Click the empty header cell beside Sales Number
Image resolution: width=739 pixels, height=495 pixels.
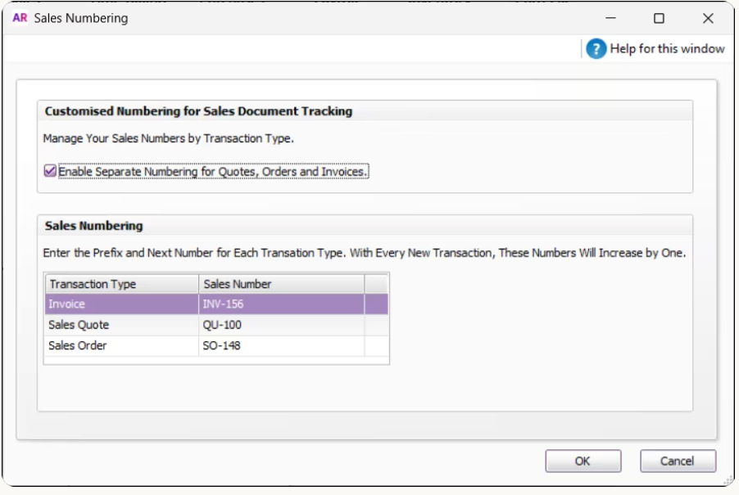click(376, 284)
